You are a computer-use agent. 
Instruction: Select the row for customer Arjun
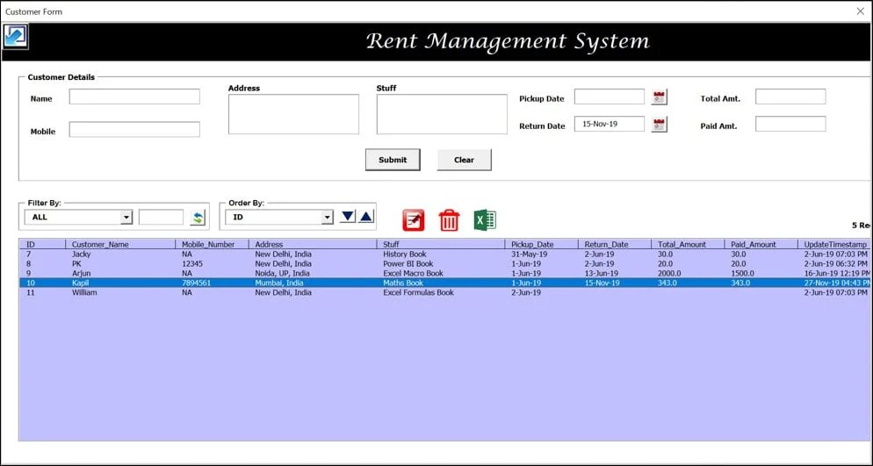click(x=445, y=273)
